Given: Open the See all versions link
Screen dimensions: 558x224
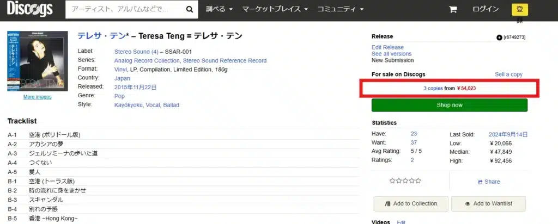Looking at the screenshot, I should [x=391, y=54].
